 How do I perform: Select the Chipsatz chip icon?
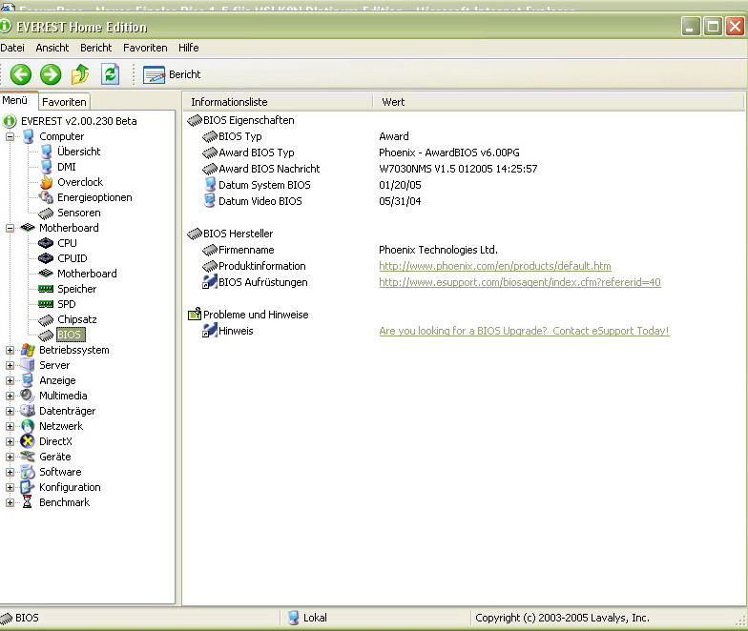[x=46, y=320]
